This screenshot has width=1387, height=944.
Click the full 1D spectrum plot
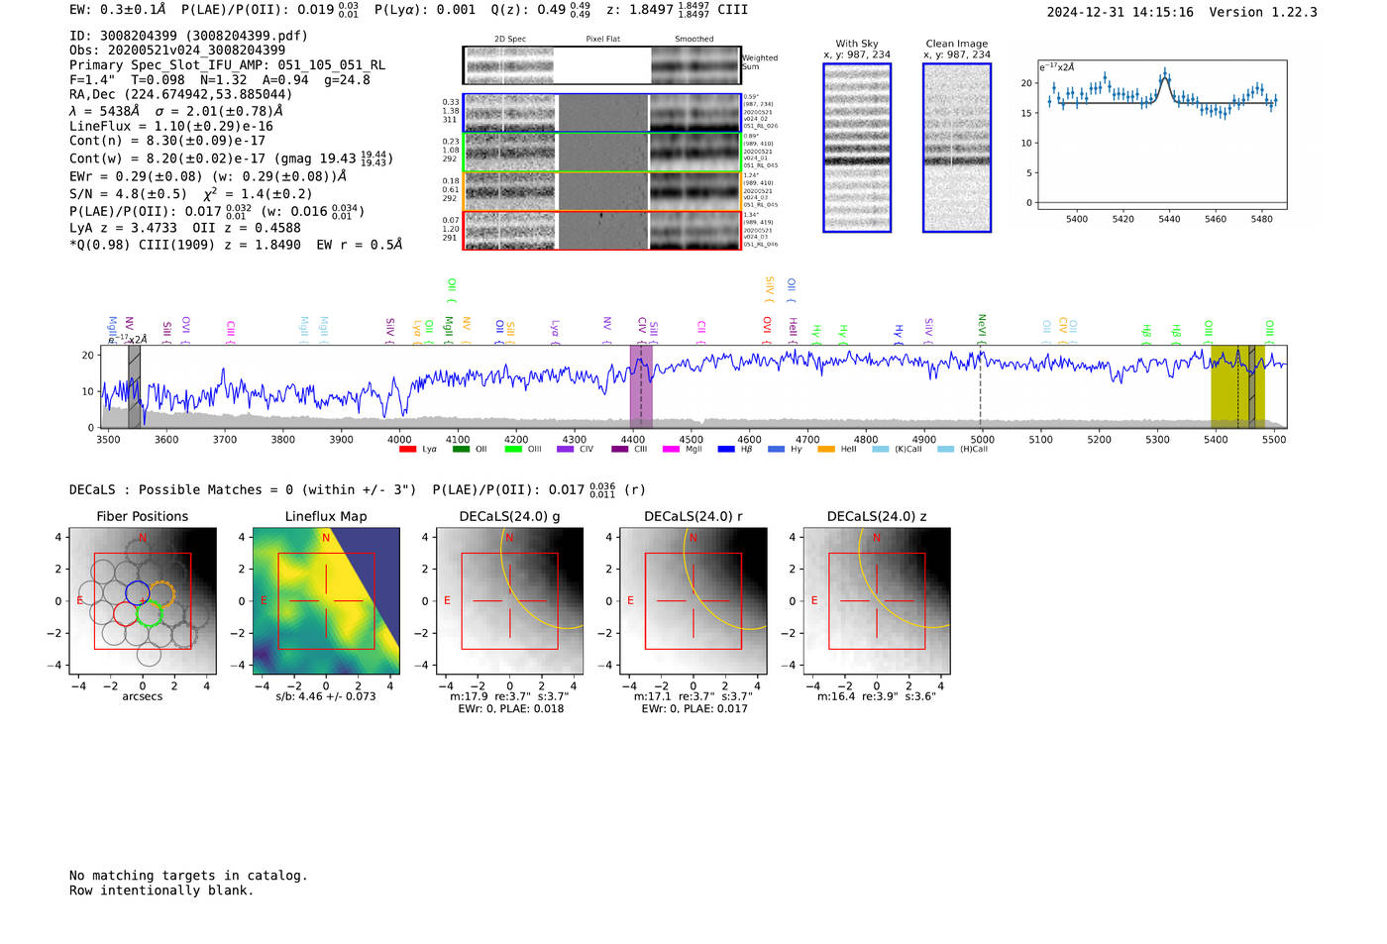point(693,386)
